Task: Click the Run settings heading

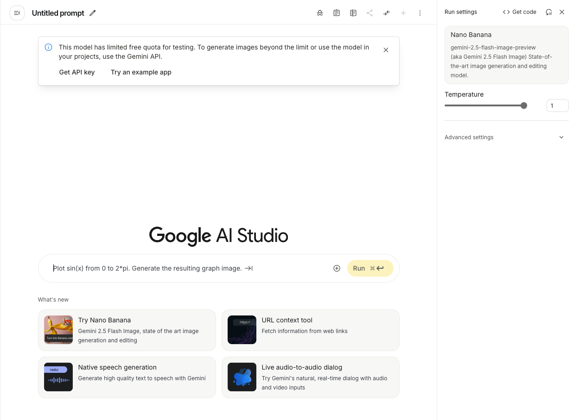Action: click(461, 12)
